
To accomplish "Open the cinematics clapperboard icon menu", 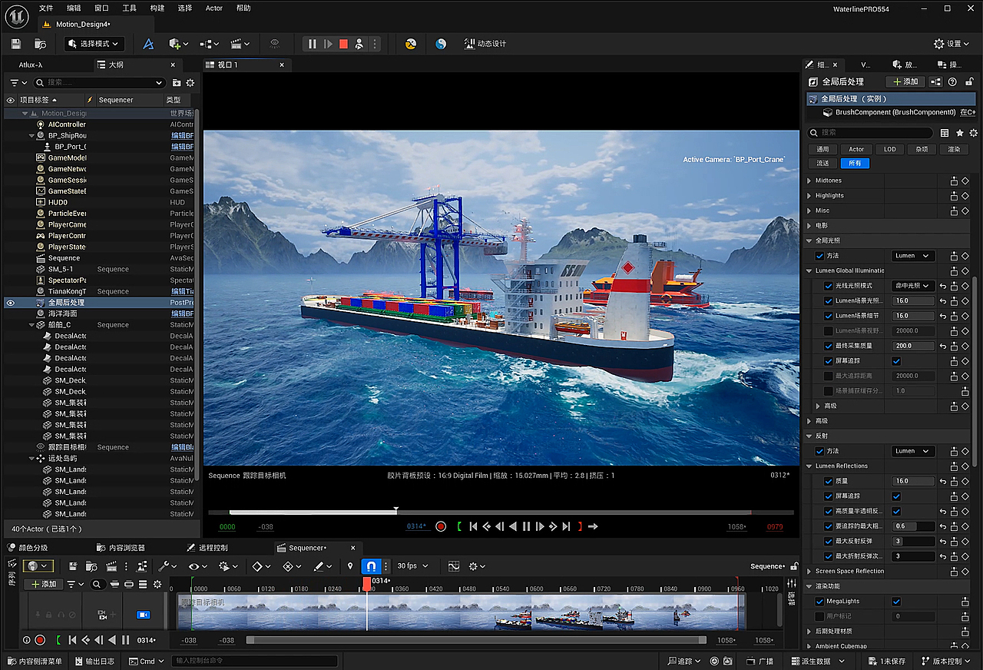I will click(240, 44).
